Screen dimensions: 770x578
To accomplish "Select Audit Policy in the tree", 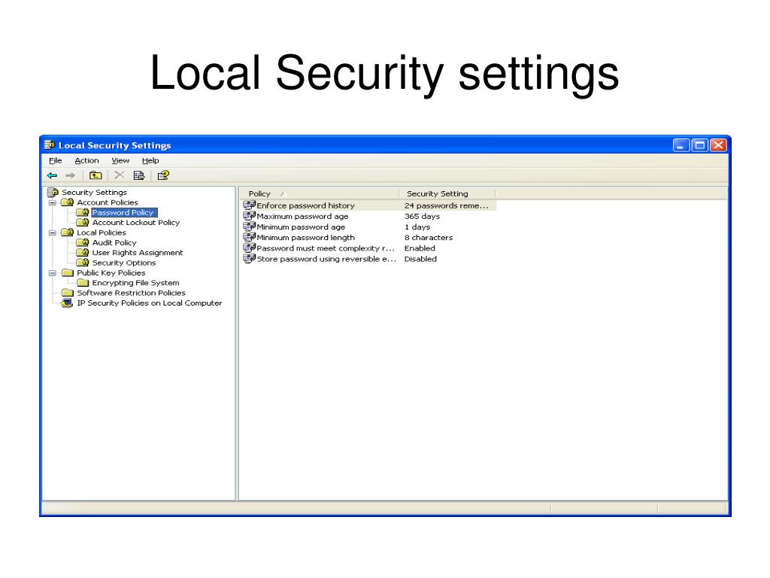I will [x=114, y=242].
